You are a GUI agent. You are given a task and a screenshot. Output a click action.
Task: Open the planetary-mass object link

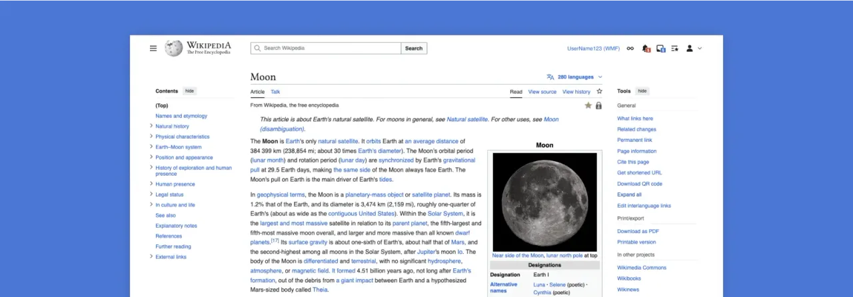click(x=374, y=194)
